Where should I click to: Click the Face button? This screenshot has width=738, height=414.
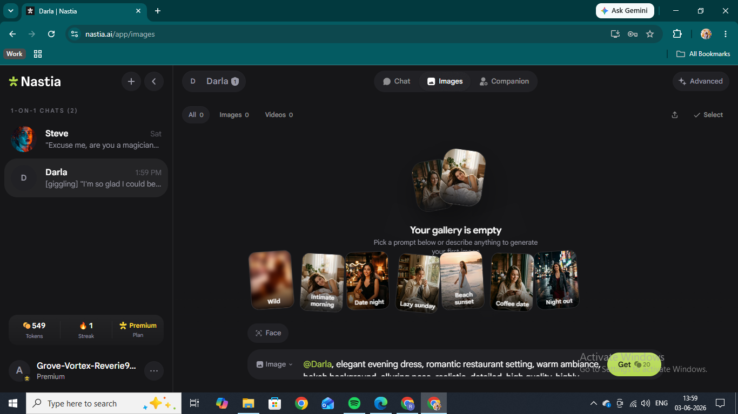click(268, 333)
